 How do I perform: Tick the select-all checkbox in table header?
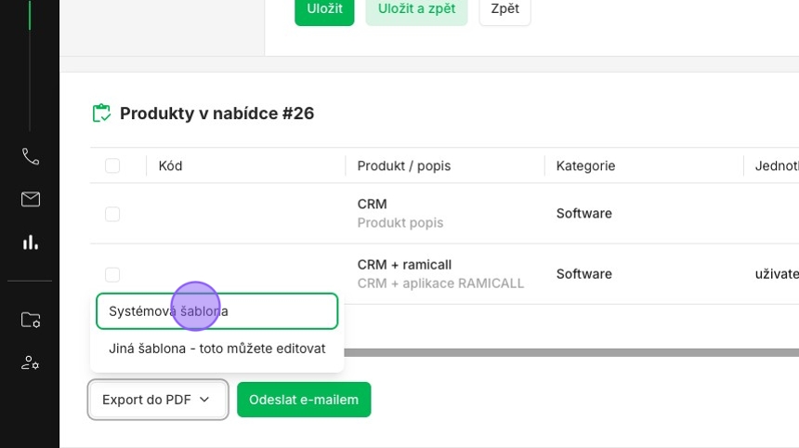pos(112,165)
